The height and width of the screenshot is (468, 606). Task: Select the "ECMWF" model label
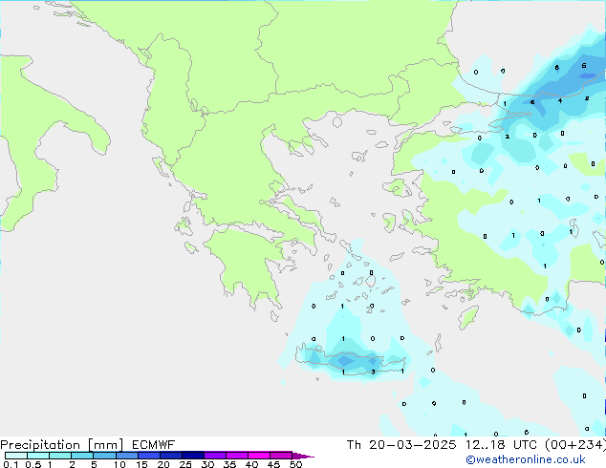click(154, 445)
